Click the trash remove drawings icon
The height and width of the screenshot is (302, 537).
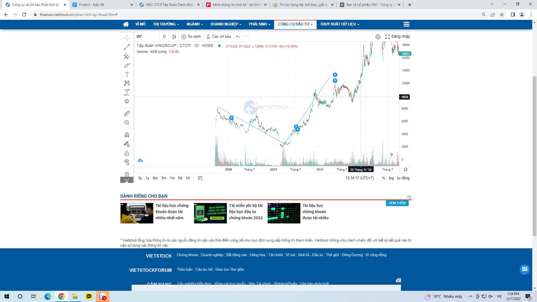(127, 174)
